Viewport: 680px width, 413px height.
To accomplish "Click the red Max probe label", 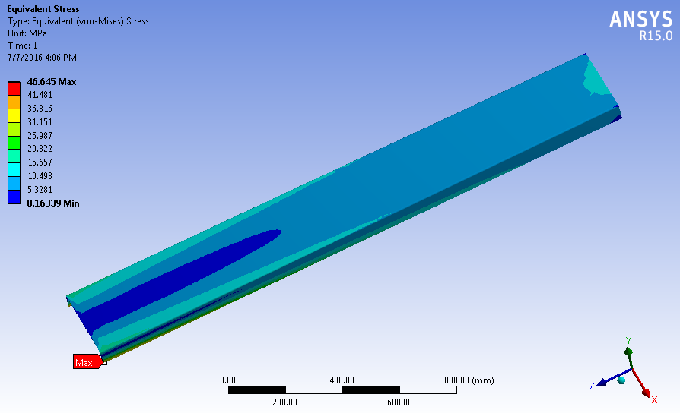I will pos(88,362).
